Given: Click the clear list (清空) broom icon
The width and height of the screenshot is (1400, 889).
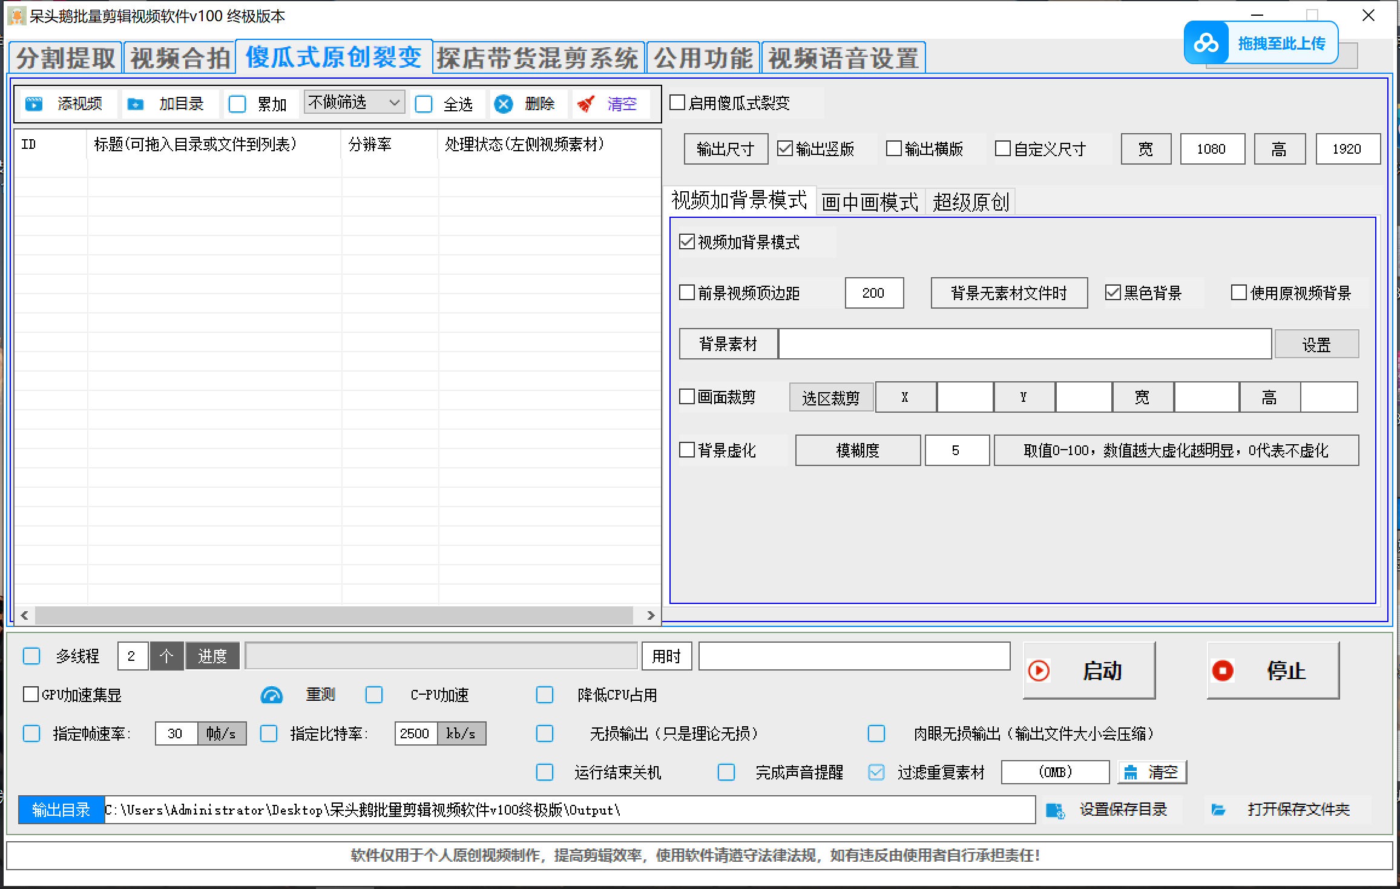Looking at the screenshot, I should tap(586, 104).
